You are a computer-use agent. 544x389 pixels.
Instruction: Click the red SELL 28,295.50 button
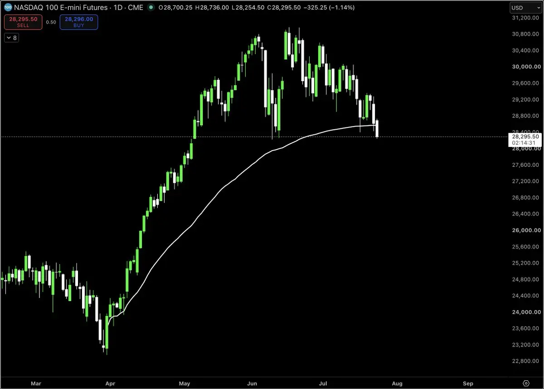pyautogui.click(x=23, y=22)
